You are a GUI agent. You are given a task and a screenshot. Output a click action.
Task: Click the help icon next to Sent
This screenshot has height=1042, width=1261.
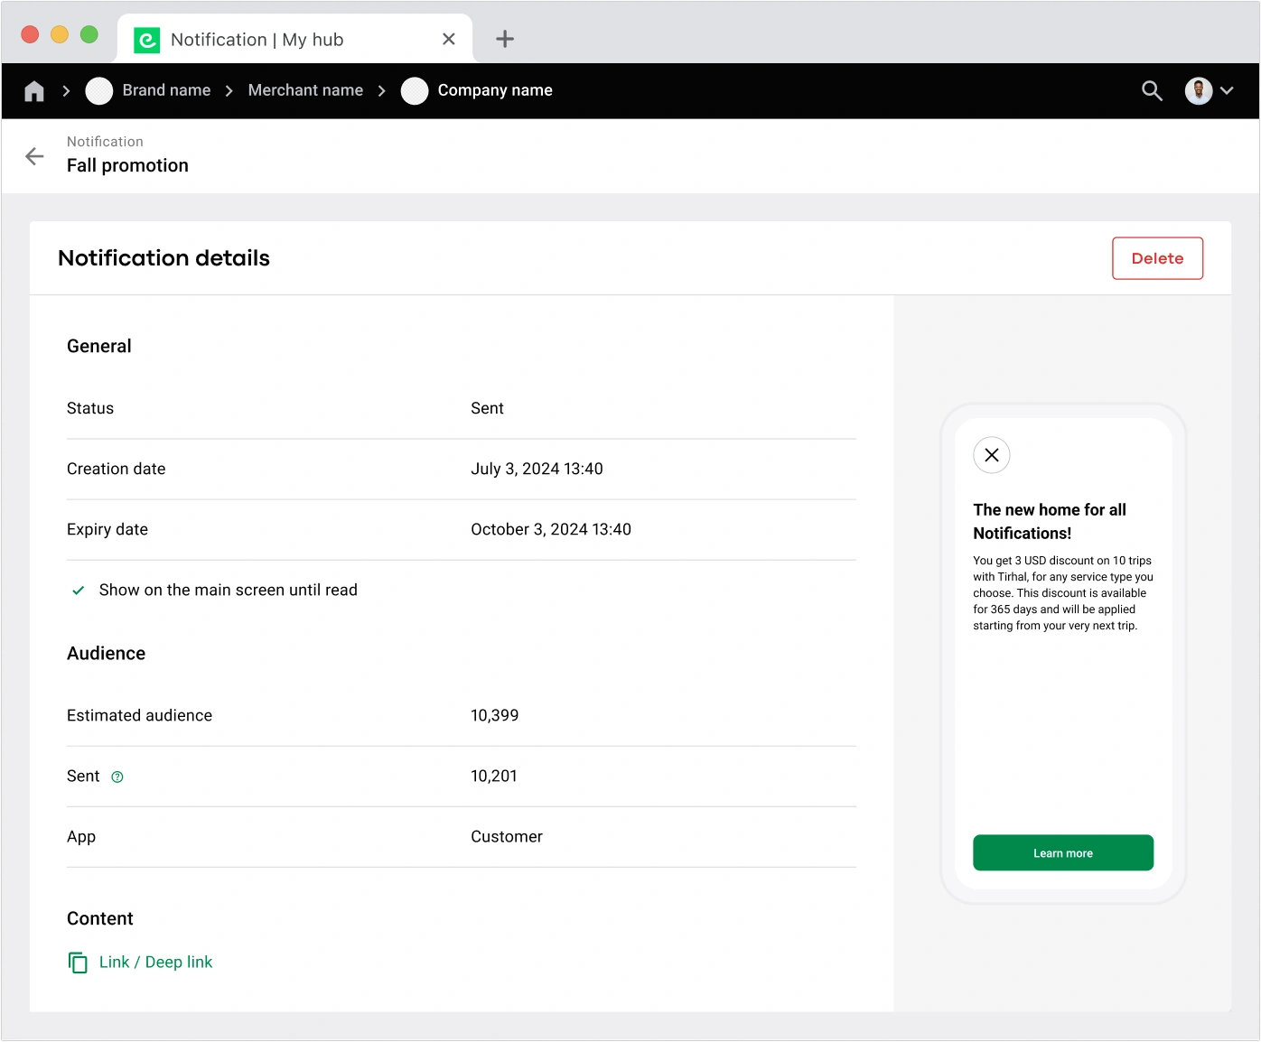[x=117, y=777]
